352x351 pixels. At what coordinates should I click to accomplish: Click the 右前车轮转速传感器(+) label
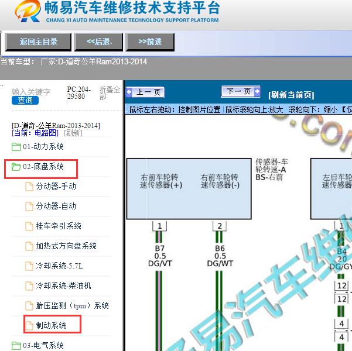click(x=161, y=181)
